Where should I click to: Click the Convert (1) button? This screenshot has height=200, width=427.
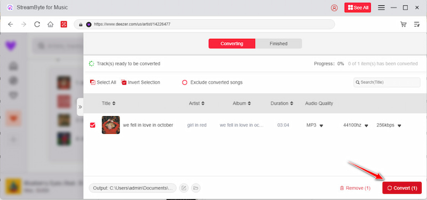(402, 188)
